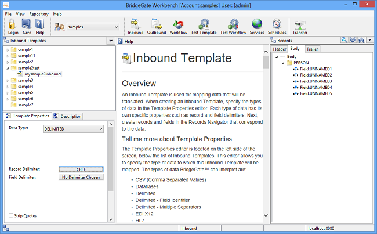Image resolution: width=377 pixels, height=234 pixels.
Task: Open the Inbound Templates panel dropdown arrow
Action: click(x=111, y=41)
